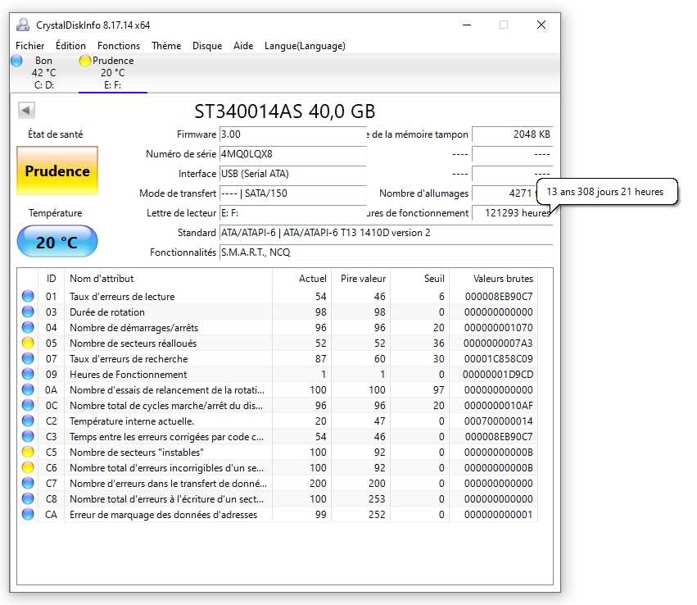Select the Bon disk C: D: tab
Screen dimensions: 697x605
(43, 72)
